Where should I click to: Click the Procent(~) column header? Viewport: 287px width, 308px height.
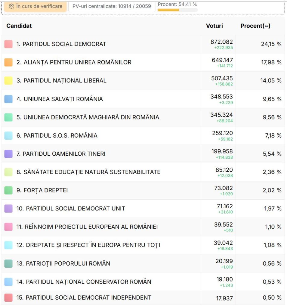(255, 26)
